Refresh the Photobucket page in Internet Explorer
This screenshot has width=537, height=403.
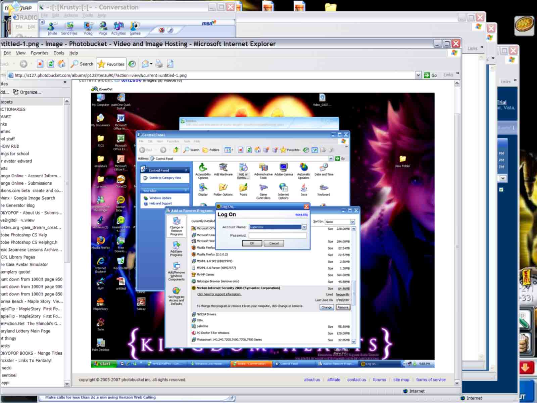[51, 64]
